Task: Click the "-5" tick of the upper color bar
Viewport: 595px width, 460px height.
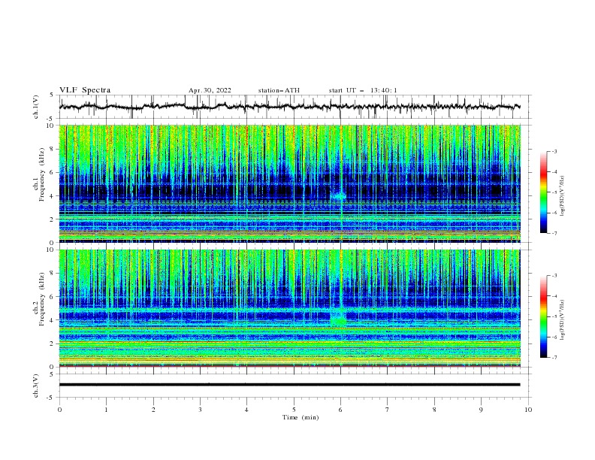Action: click(x=554, y=192)
